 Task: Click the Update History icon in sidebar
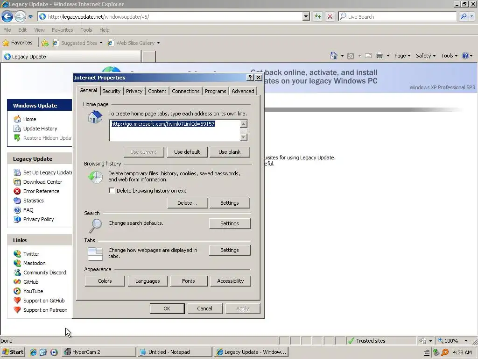[x=17, y=129]
